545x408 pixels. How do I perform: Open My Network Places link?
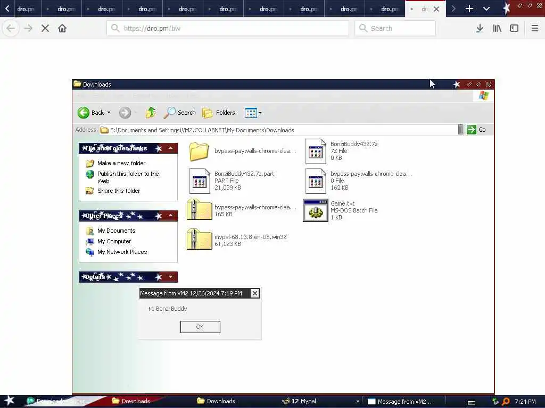[122, 252]
